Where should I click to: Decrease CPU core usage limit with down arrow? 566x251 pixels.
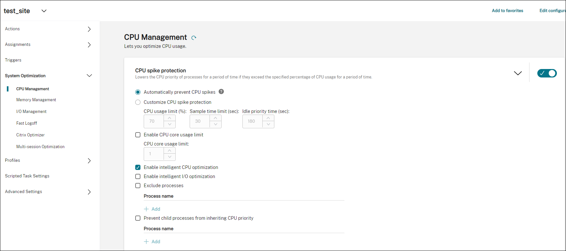pyautogui.click(x=169, y=157)
